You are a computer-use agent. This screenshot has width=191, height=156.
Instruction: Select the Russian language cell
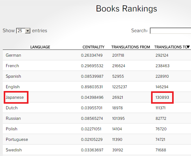pos(13,118)
